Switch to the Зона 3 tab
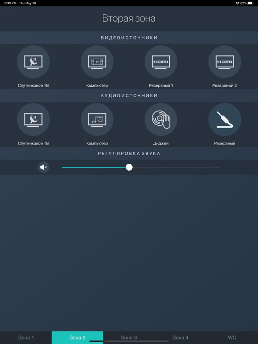The height and width of the screenshot is (344, 258). point(129,338)
